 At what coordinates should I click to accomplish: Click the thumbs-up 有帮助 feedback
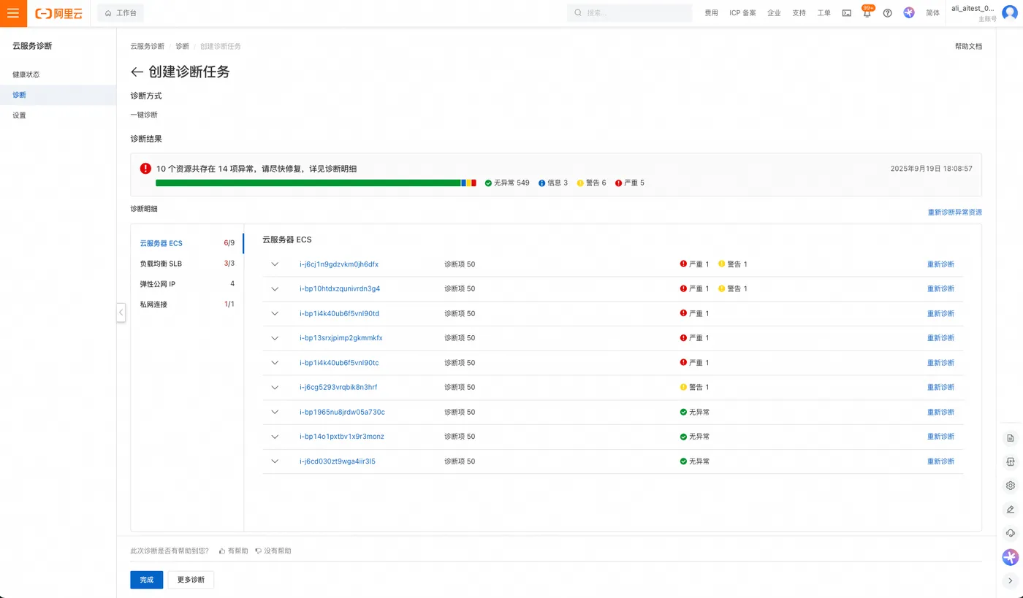click(x=234, y=551)
